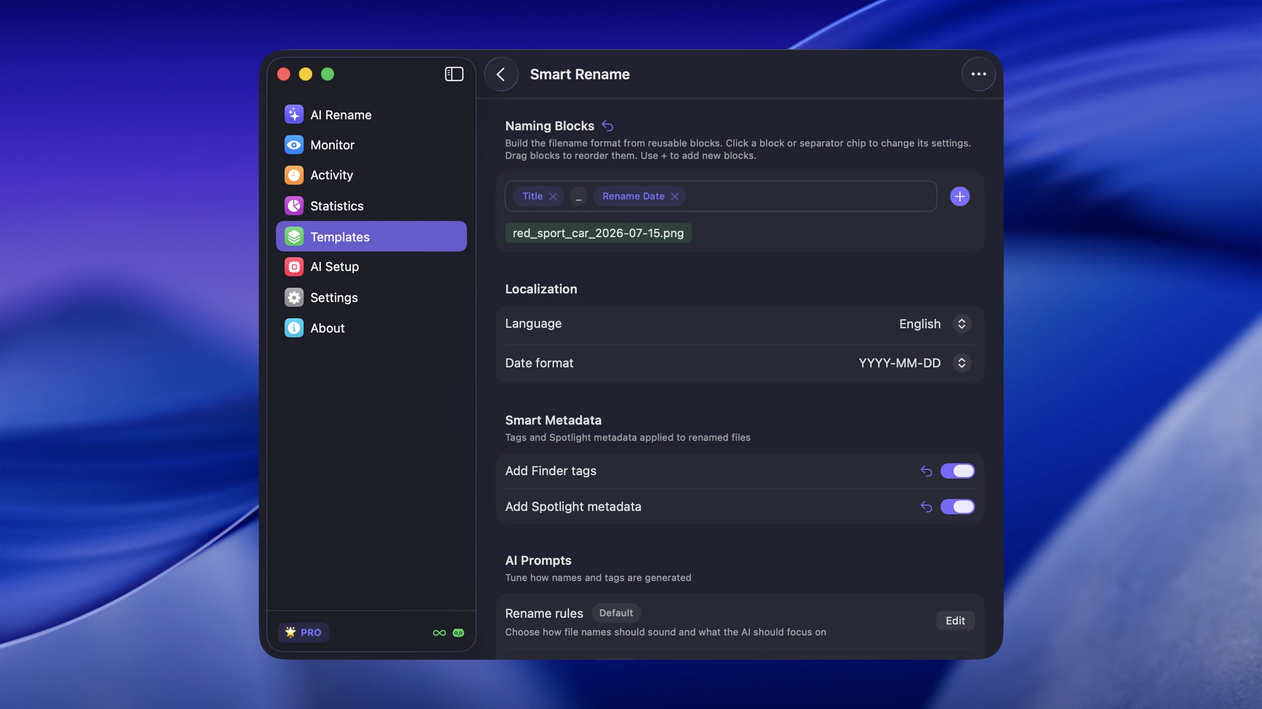Change the Date format selector
The image size is (1262, 709).
pos(914,363)
